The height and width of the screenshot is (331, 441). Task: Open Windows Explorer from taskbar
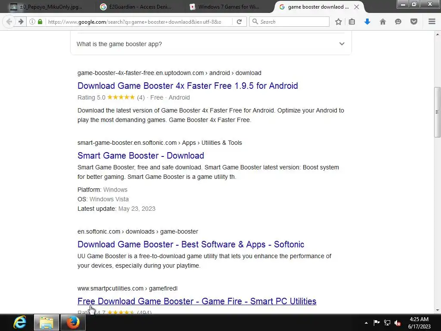47,322
